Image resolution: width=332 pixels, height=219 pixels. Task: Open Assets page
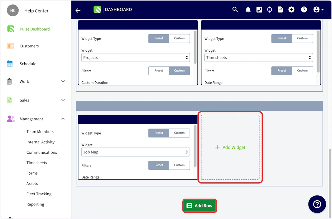pyautogui.click(x=32, y=183)
